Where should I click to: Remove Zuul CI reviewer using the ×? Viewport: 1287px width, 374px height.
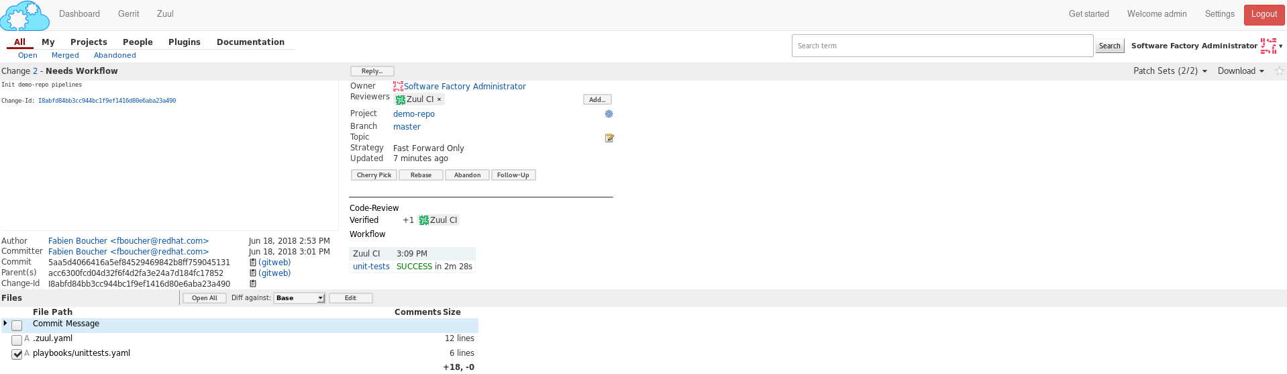point(440,99)
